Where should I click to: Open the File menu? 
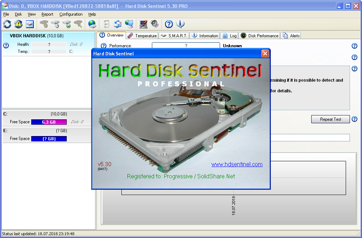click(x=6, y=14)
